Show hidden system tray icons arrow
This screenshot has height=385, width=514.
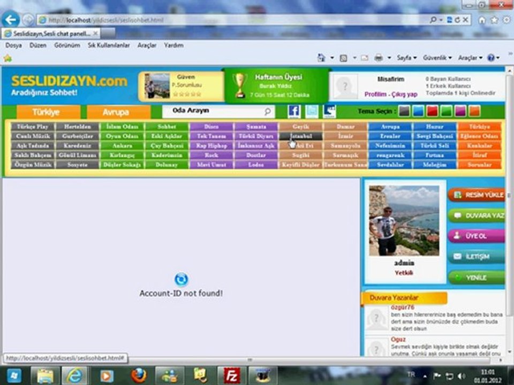(425, 376)
